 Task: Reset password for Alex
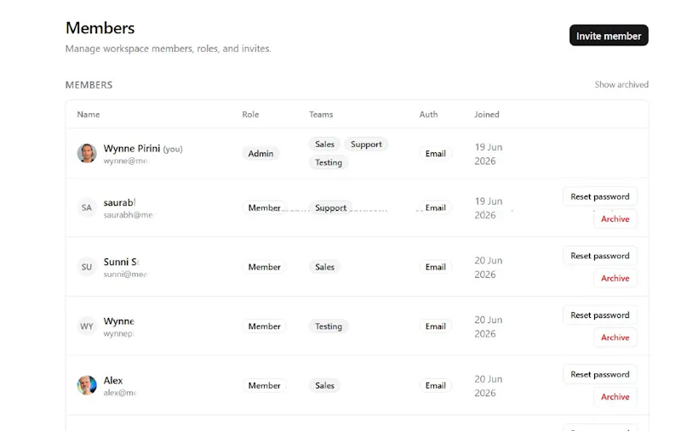[600, 375]
